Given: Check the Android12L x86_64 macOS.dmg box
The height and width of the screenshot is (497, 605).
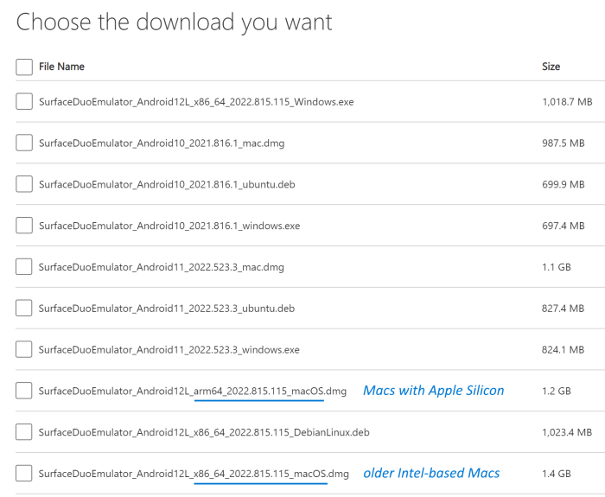Looking at the screenshot, I should coord(24,474).
